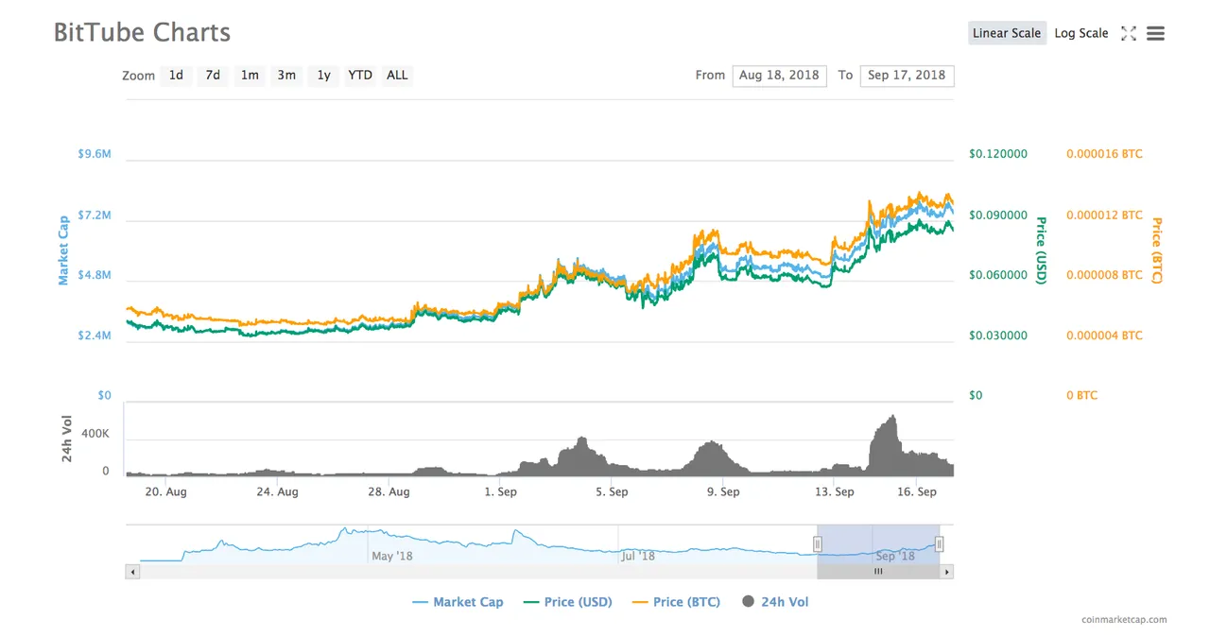Switch to Linear Scale
This screenshot has height=637, width=1210.
[1007, 33]
